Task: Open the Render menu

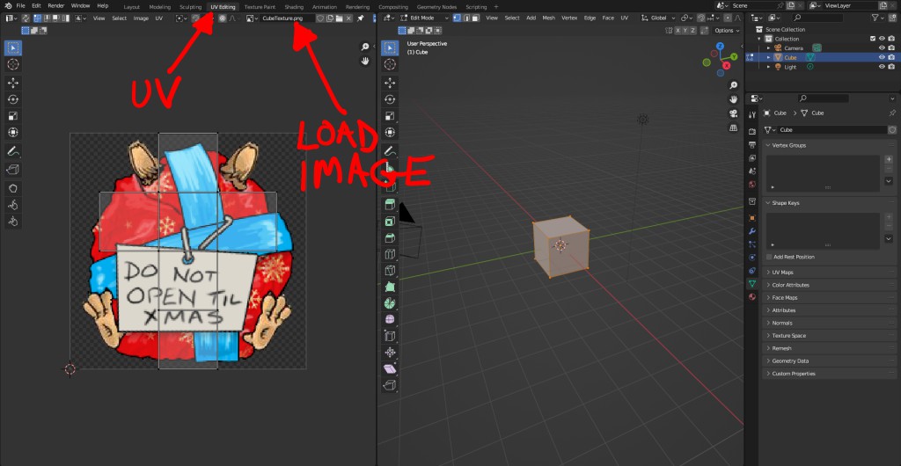Action: [x=56, y=5]
